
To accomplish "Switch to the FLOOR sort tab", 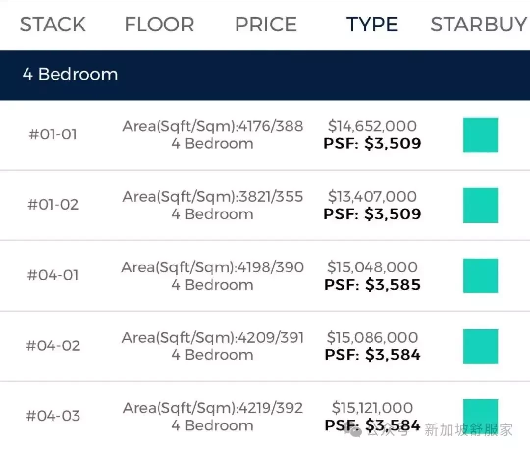I will 159,25.
